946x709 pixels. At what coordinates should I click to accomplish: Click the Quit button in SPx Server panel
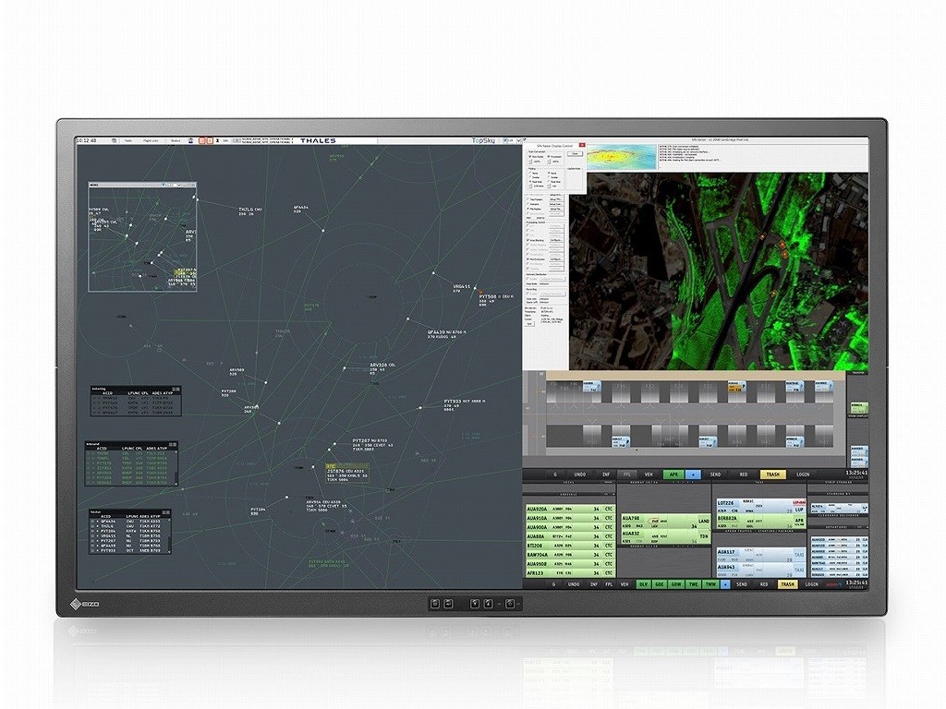click(529, 324)
